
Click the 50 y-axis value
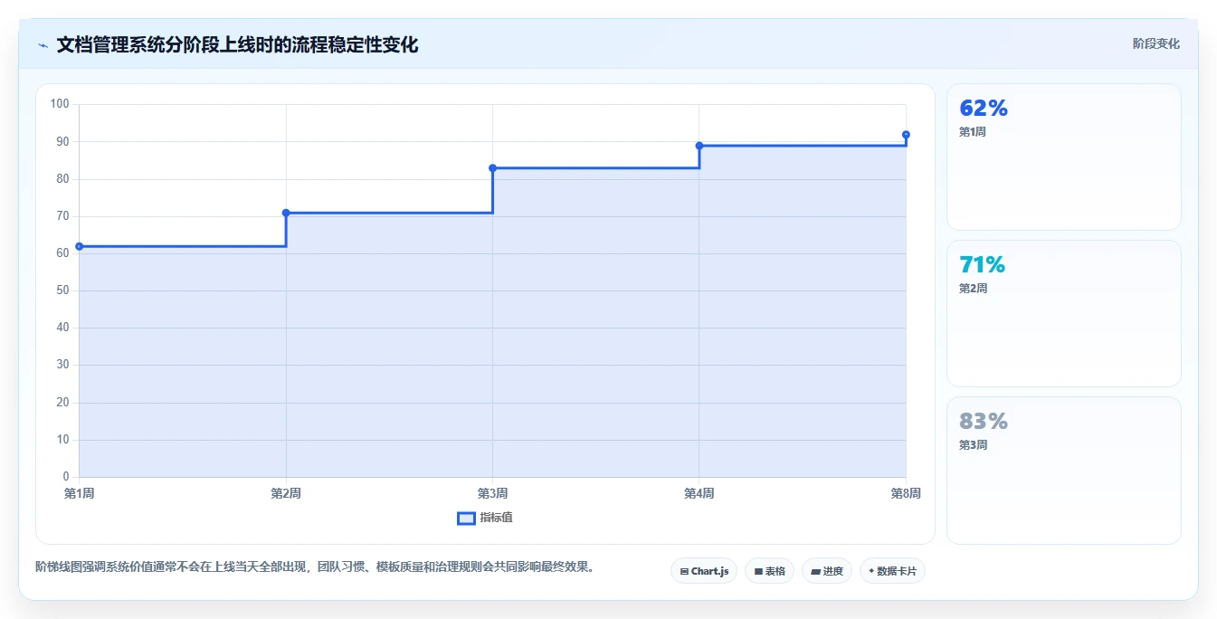point(63,290)
